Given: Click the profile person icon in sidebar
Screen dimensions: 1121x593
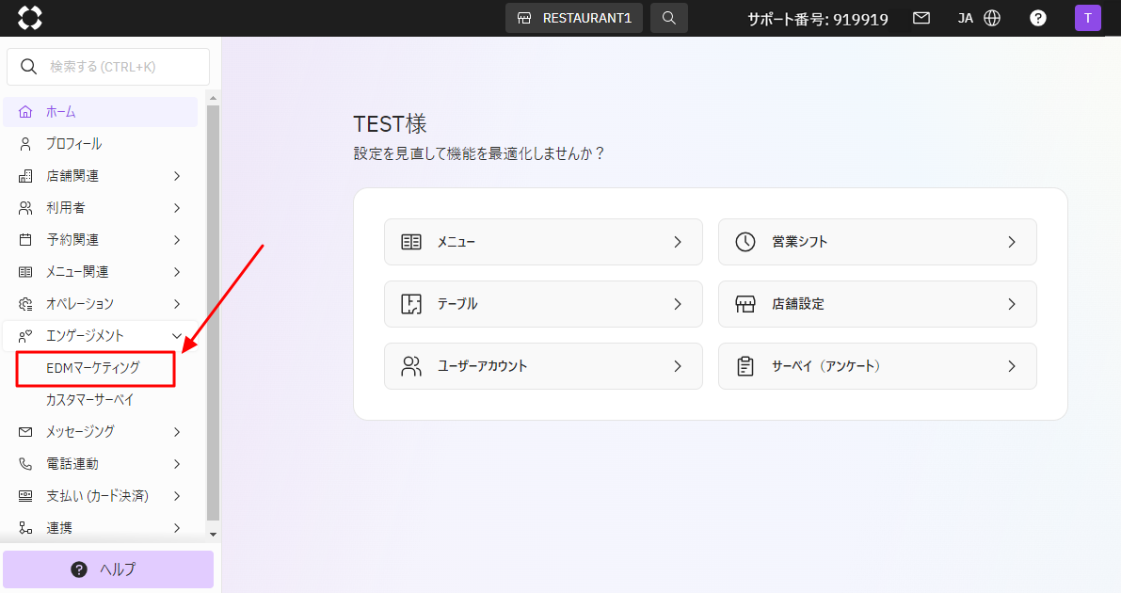Looking at the screenshot, I should coord(25,144).
